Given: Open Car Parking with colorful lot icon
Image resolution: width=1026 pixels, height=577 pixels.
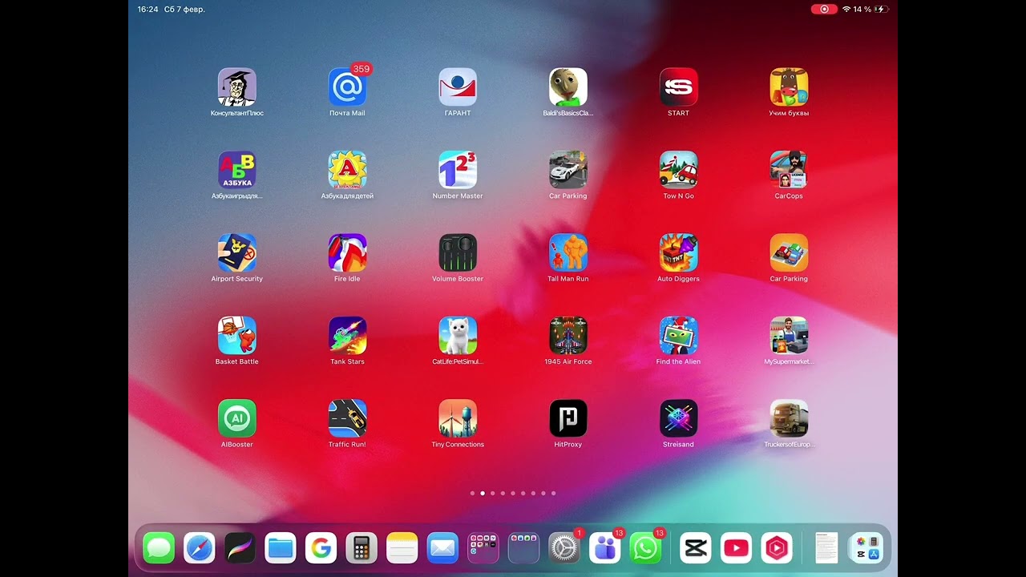Looking at the screenshot, I should tap(789, 252).
